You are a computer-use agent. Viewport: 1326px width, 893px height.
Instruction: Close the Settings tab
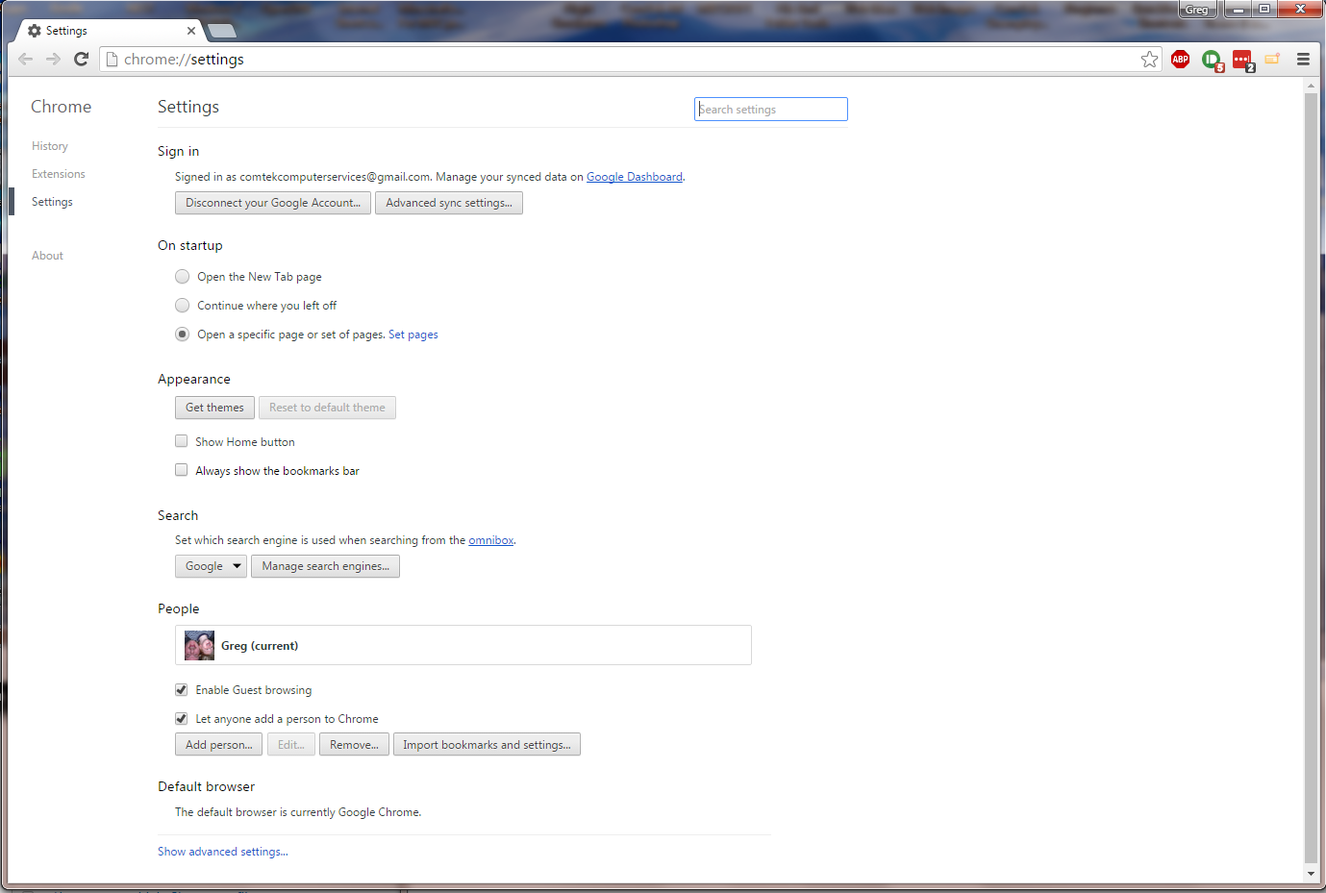[191, 31]
